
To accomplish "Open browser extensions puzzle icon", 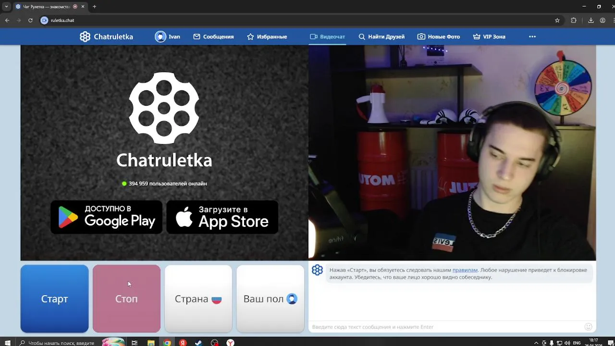I will click(x=574, y=20).
